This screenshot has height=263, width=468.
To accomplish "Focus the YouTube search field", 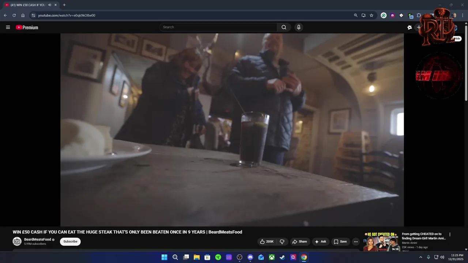I will [218, 27].
